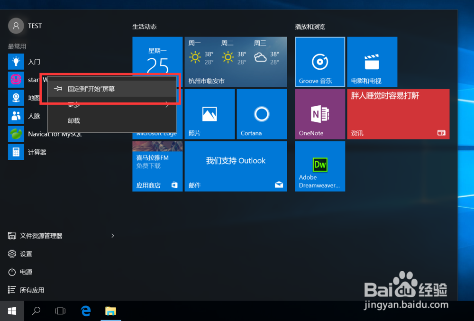Open the 地图 maps app icon
This screenshot has width=474, height=321.
16,98
